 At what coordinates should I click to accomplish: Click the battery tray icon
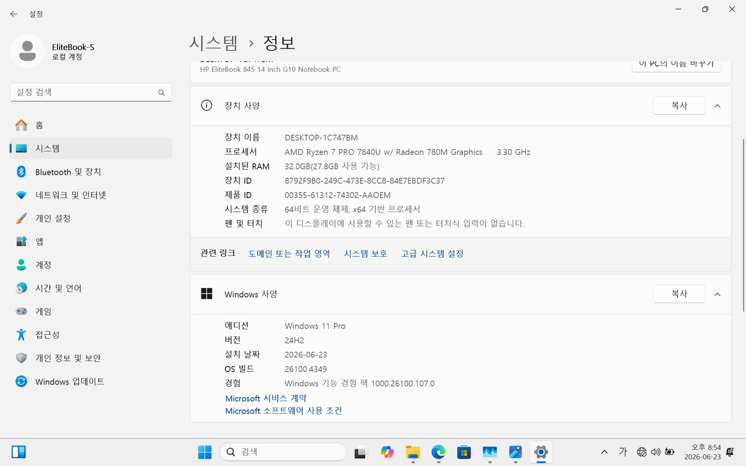click(670, 452)
